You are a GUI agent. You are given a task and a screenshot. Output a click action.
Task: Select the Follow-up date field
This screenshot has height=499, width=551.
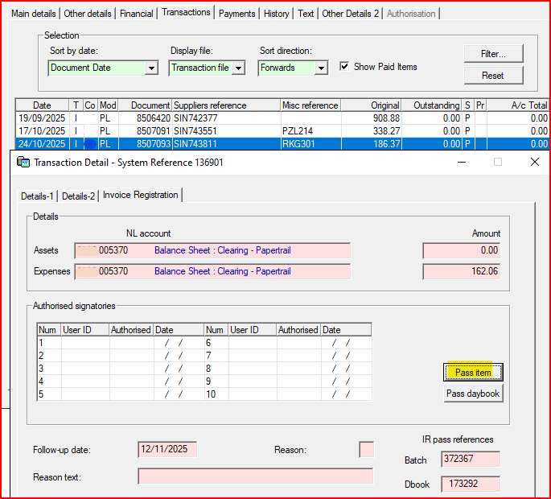point(167,449)
